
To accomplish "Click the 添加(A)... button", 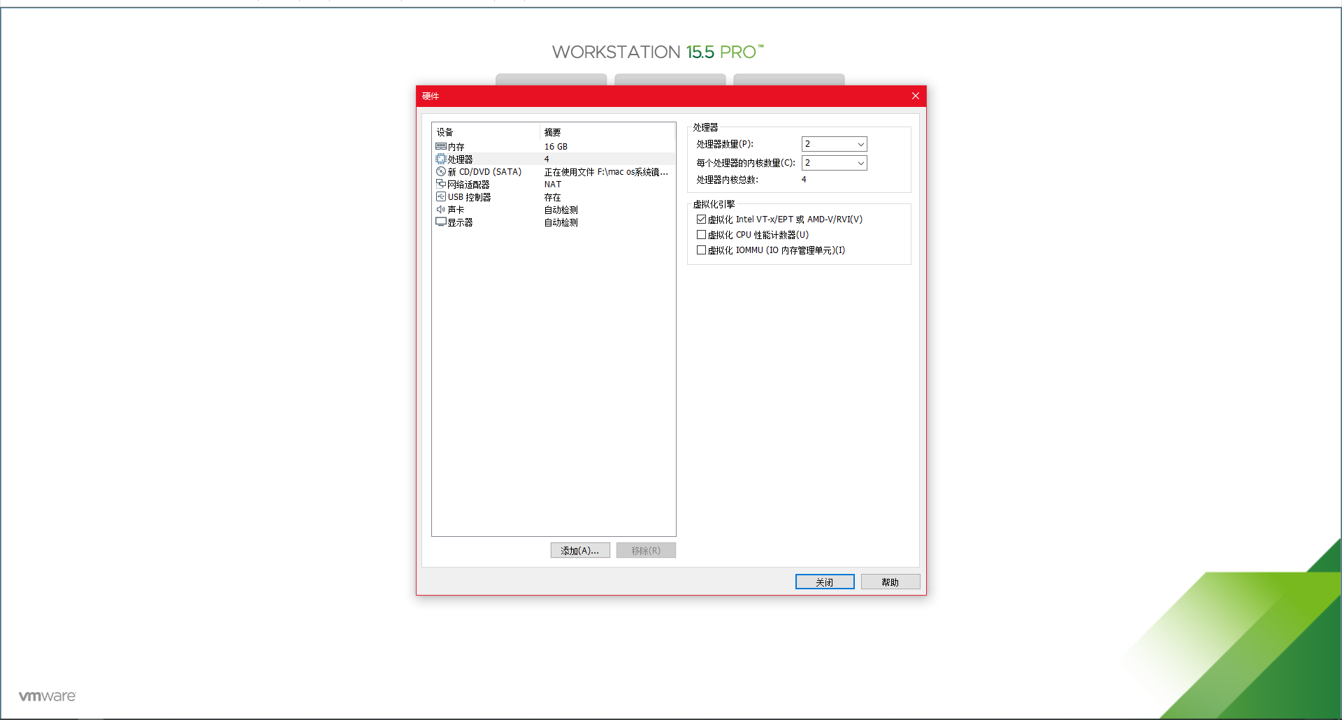I will coord(580,551).
